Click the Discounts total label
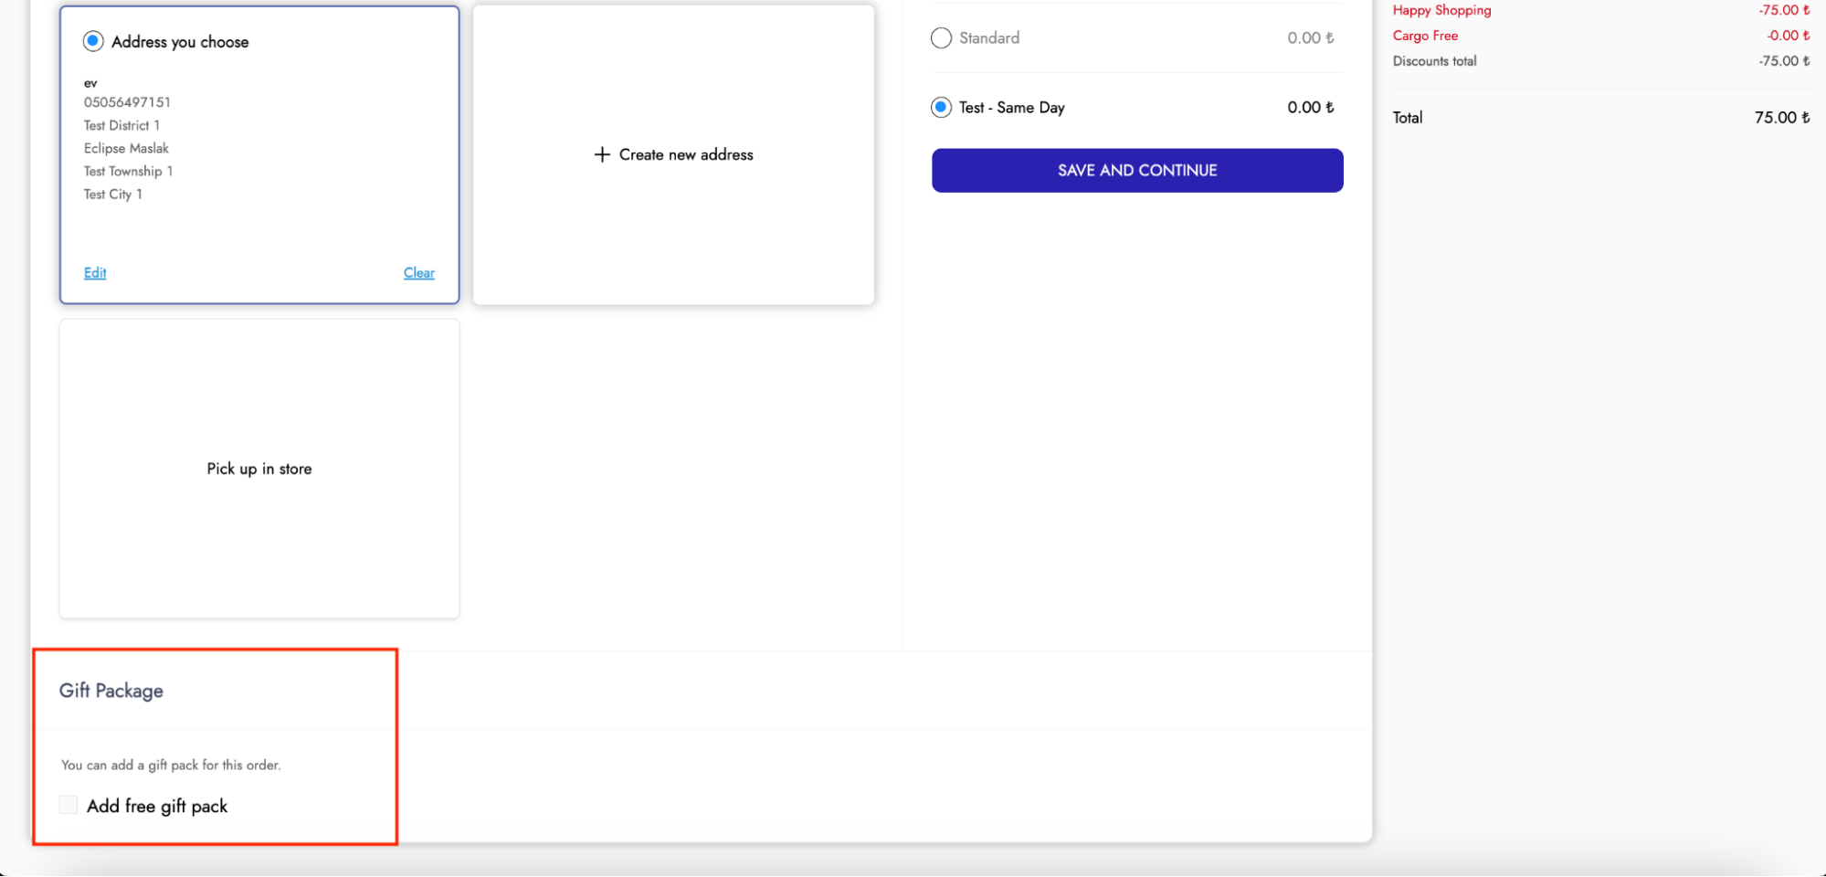 1434,61
